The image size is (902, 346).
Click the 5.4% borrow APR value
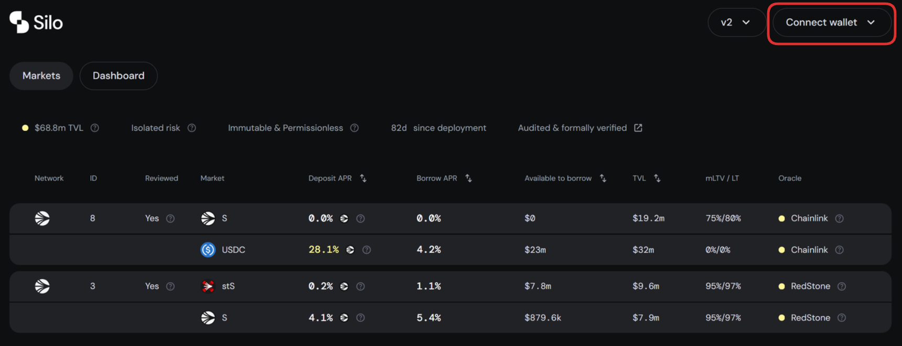pos(428,318)
